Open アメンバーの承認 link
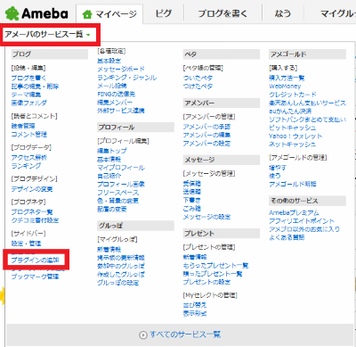 206,127
